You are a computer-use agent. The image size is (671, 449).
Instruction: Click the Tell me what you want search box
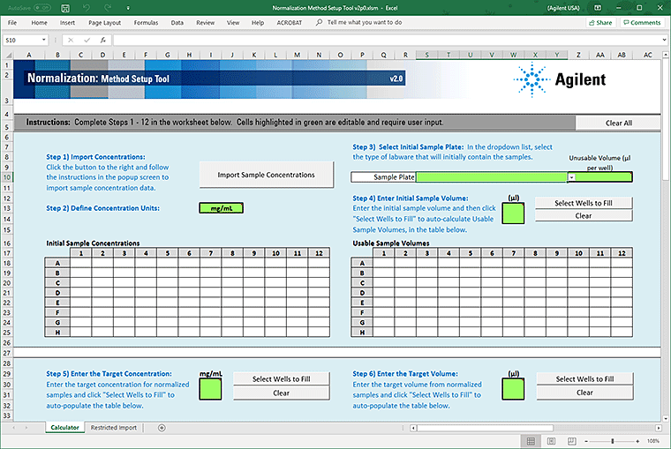[363, 22]
